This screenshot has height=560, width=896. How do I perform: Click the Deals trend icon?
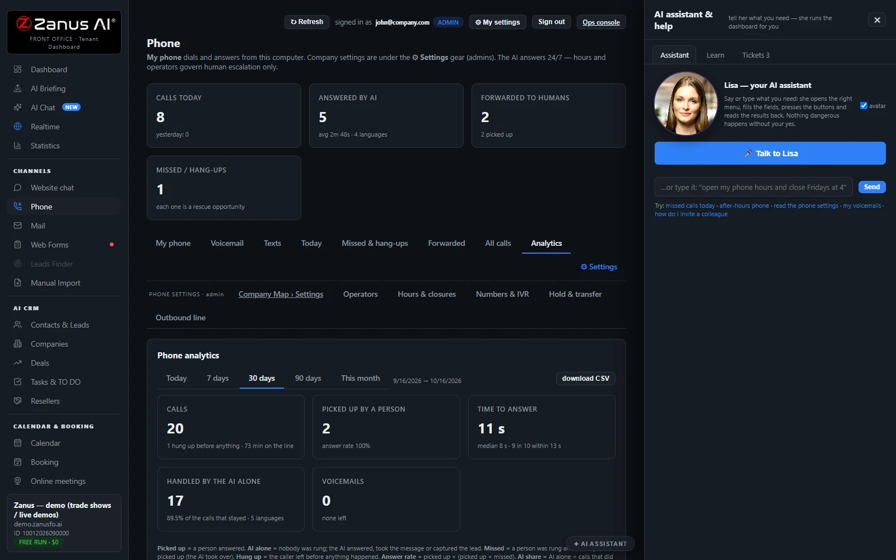click(x=17, y=363)
